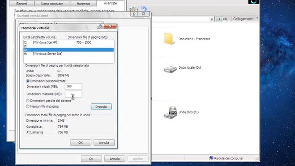Select the Disco locale (D:) drive icon
This screenshot has height=166, width=295.
[x=170, y=69]
